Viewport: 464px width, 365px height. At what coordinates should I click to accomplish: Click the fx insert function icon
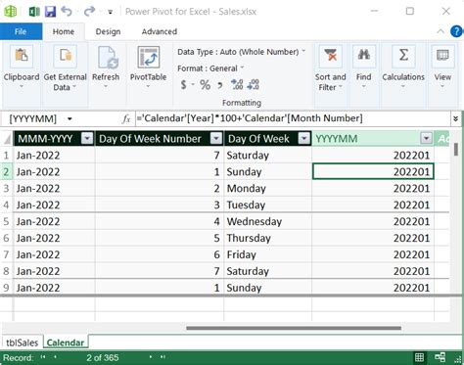pyautogui.click(x=126, y=119)
